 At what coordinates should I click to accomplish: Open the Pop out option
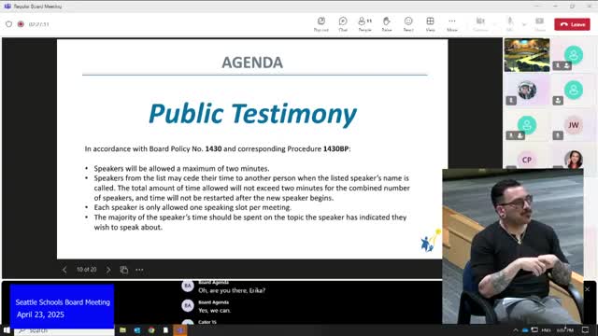pyautogui.click(x=321, y=24)
